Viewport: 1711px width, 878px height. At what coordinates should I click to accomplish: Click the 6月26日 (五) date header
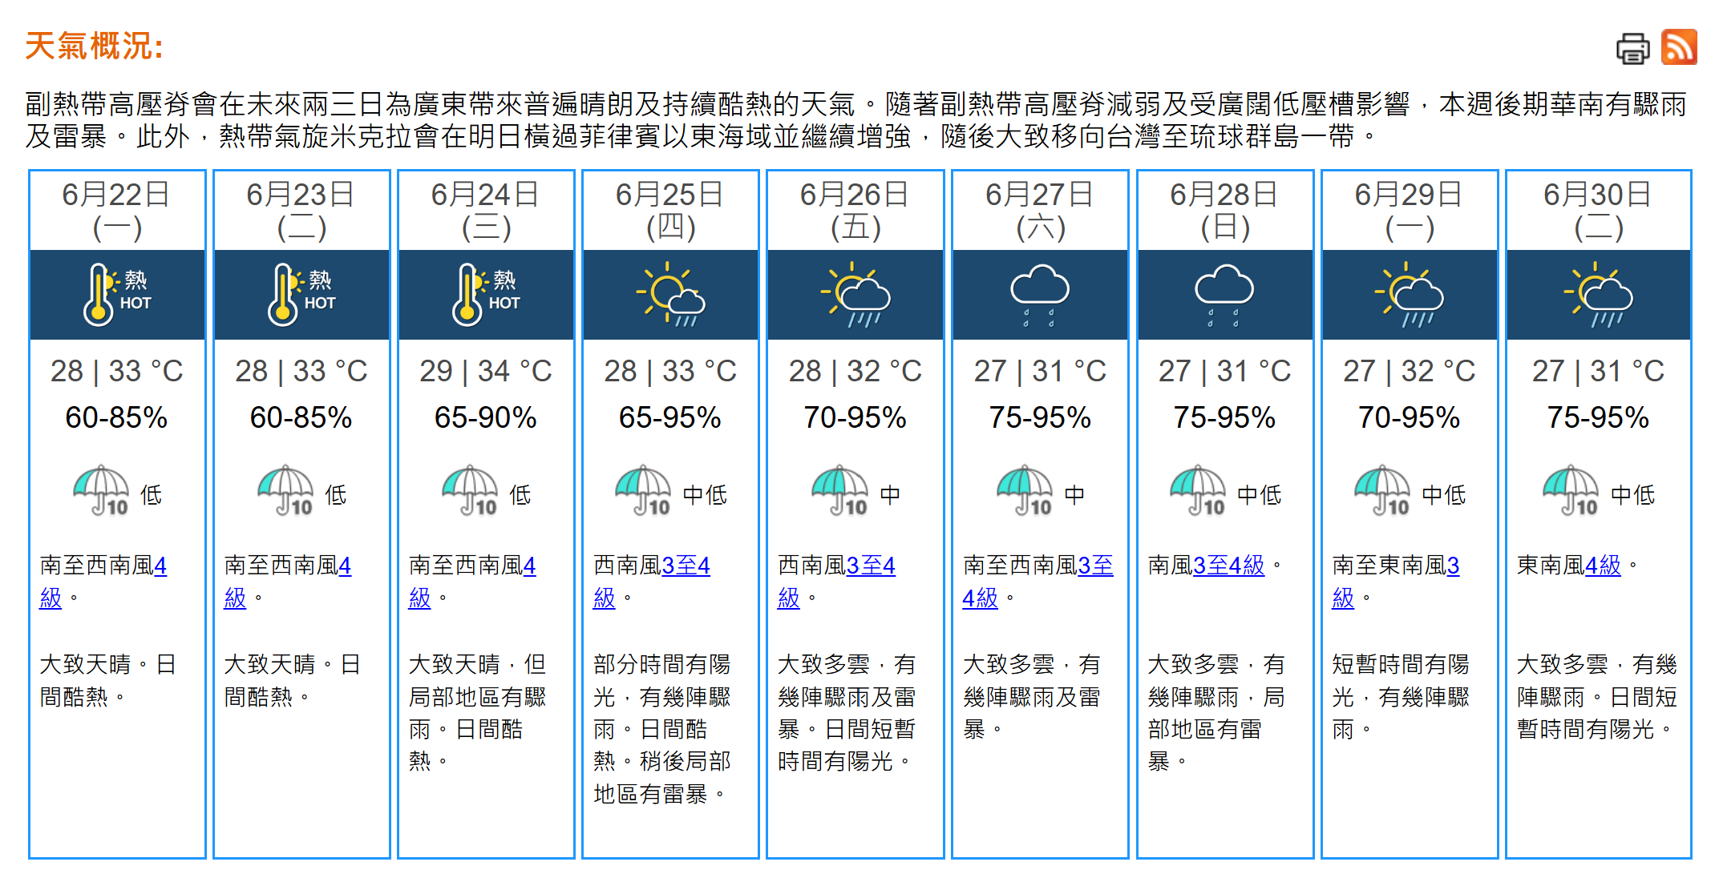click(x=855, y=211)
